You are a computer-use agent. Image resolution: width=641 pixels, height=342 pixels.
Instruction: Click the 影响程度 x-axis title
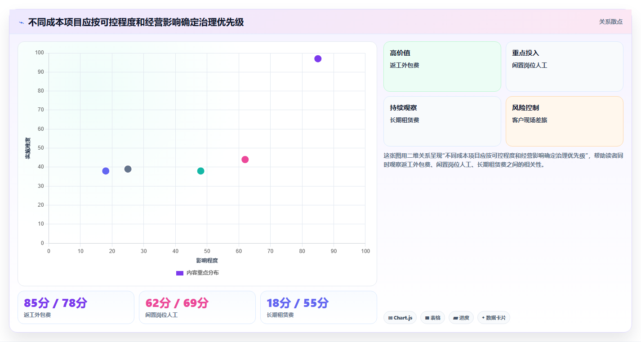pyautogui.click(x=207, y=261)
